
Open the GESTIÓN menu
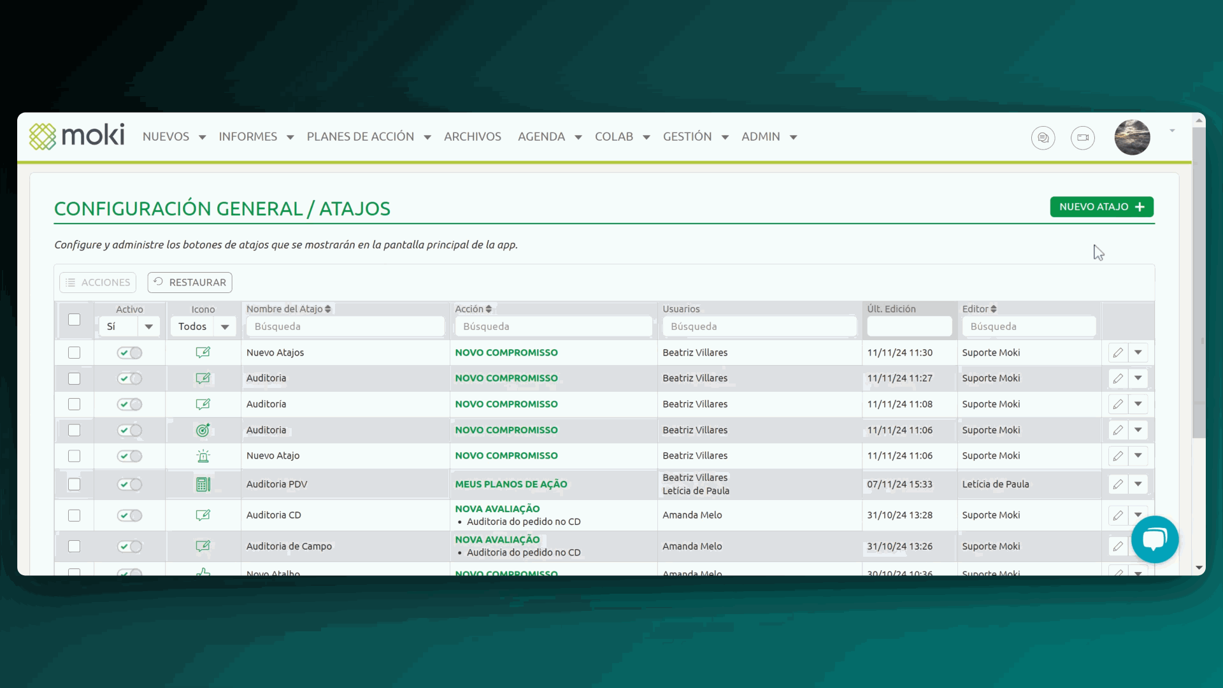point(696,137)
